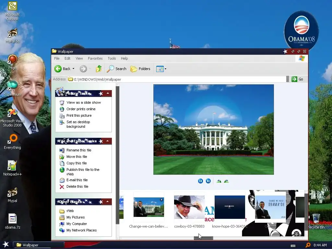Click the Wallpaper taskbar button

[39, 245]
